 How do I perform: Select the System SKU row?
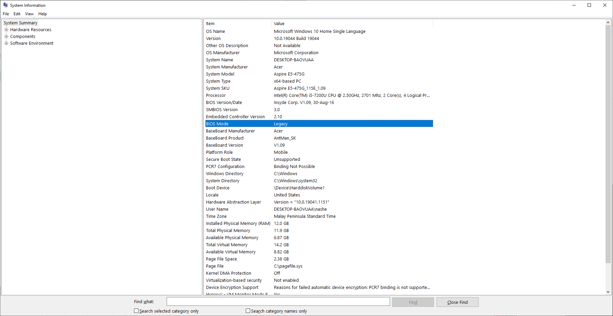click(x=319, y=88)
